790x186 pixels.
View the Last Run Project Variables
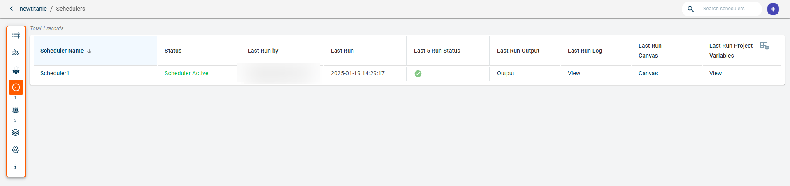pyautogui.click(x=715, y=73)
